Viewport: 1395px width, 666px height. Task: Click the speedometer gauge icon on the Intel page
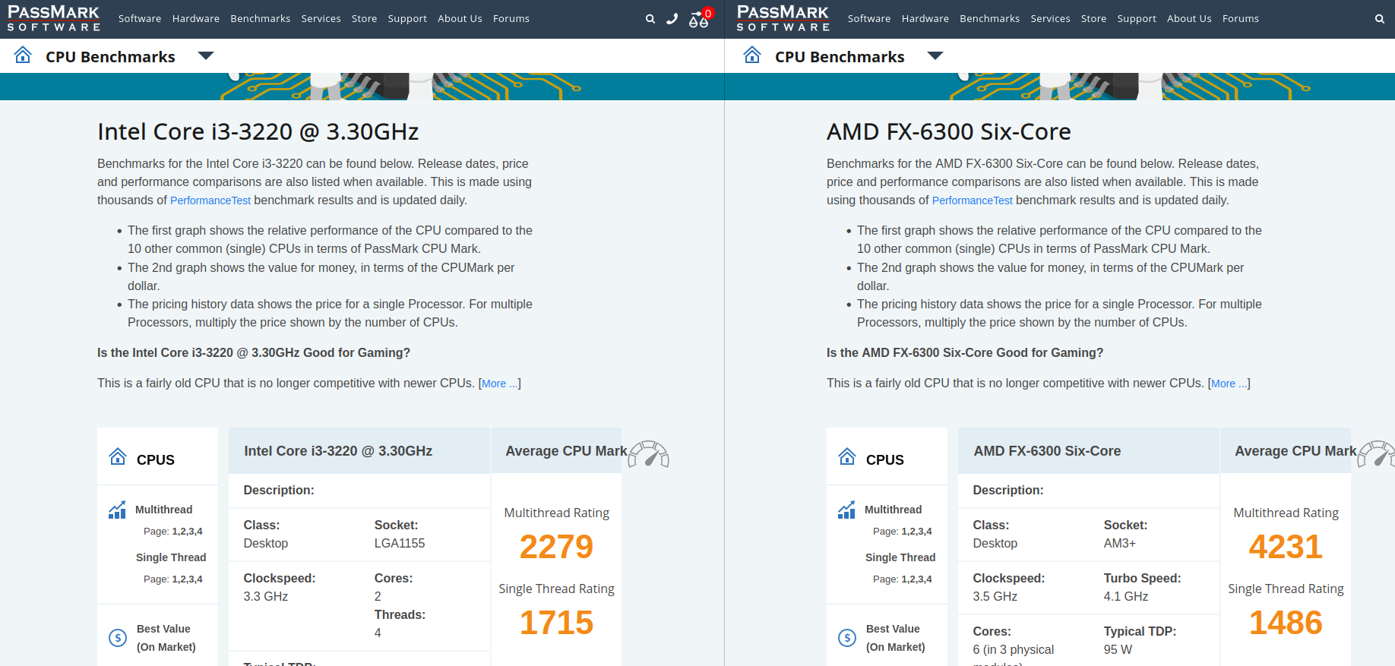(649, 453)
